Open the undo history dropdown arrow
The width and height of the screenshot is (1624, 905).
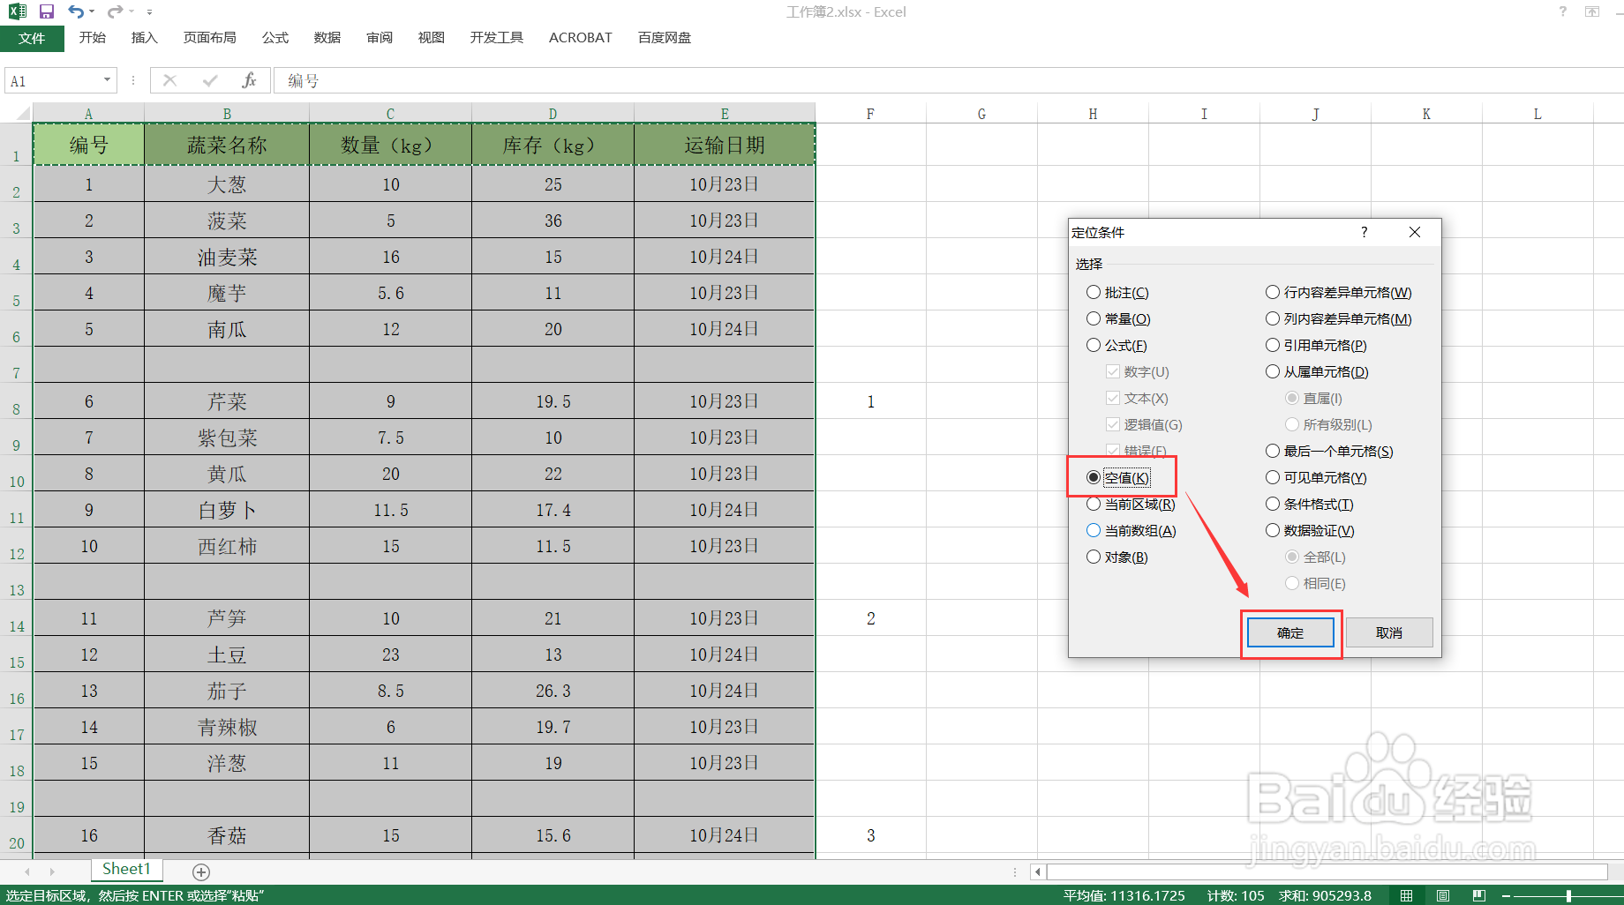tap(92, 11)
